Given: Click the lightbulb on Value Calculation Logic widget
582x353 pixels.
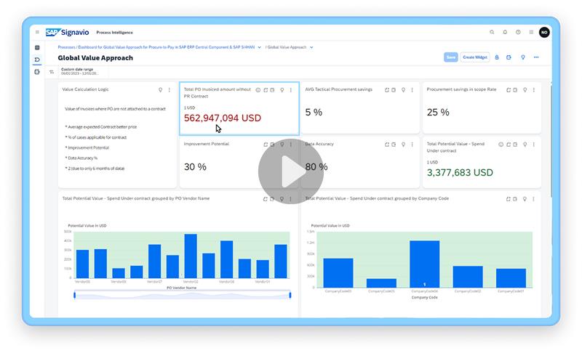Looking at the screenshot, I should pos(161,90).
